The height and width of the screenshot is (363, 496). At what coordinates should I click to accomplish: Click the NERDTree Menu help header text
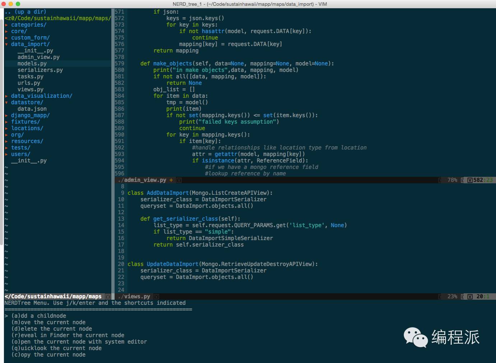(x=95, y=303)
